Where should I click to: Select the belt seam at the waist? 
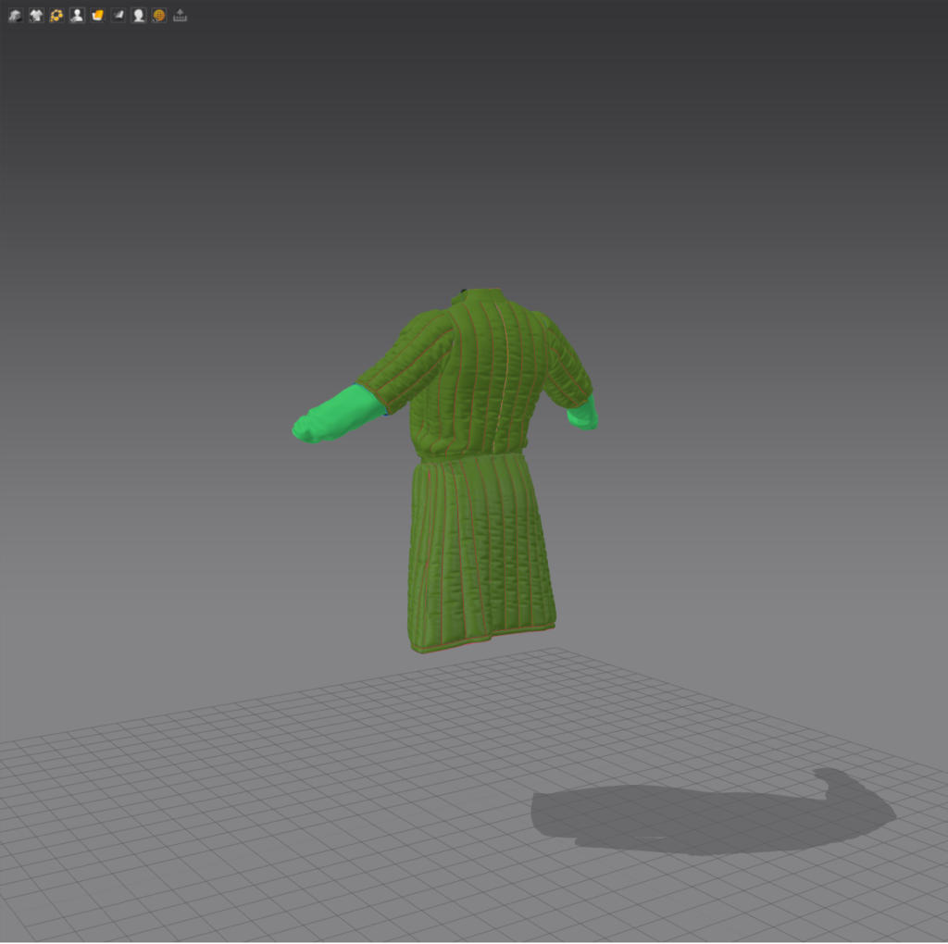471,456
